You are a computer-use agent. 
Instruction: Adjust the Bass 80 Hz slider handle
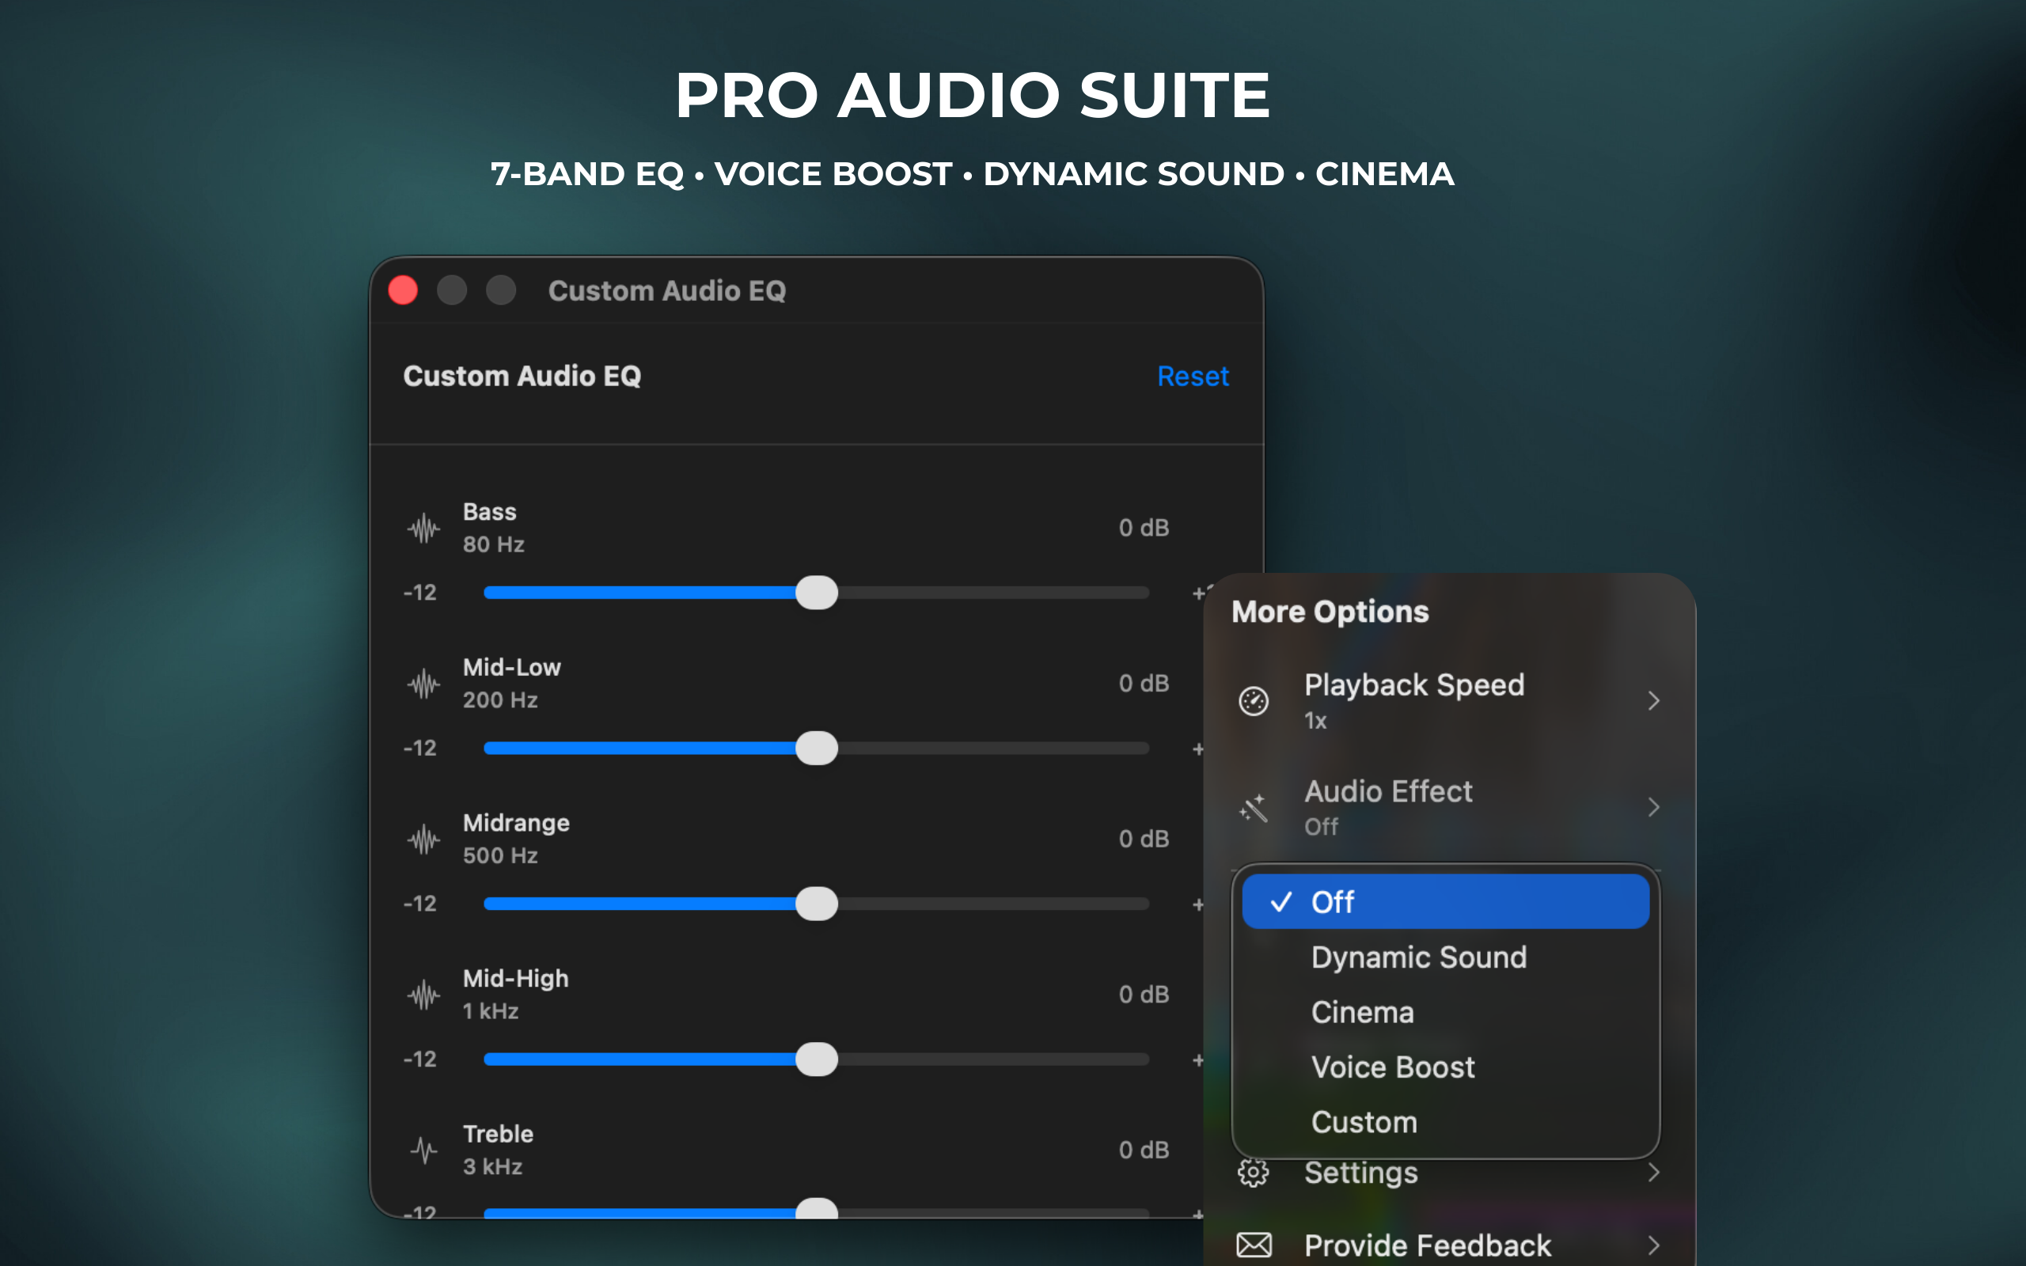pos(816,592)
